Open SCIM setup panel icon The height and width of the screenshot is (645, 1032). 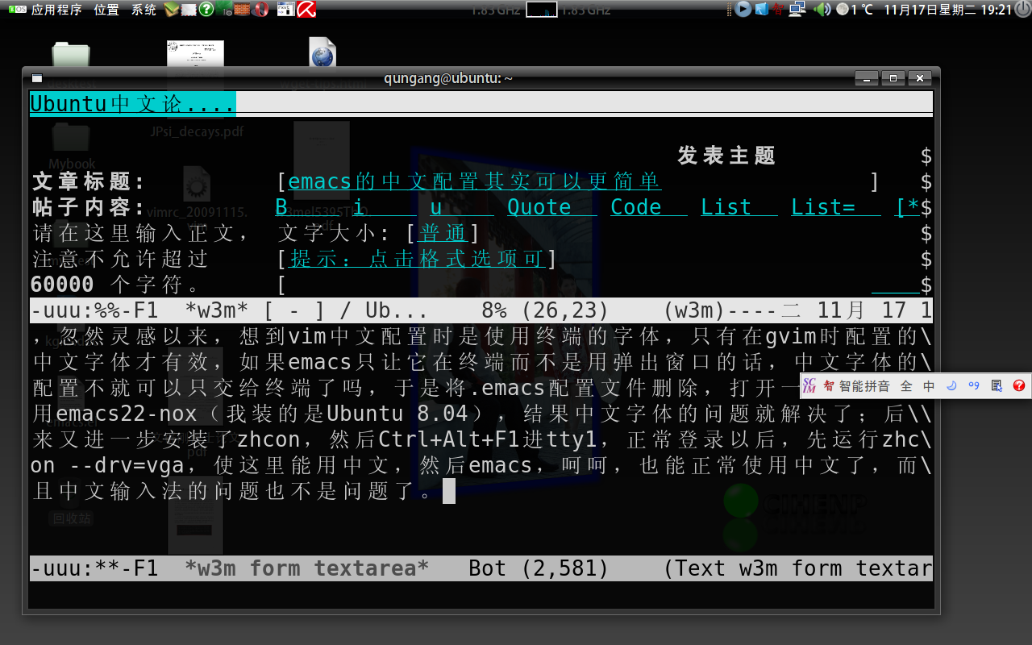[x=997, y=386]
